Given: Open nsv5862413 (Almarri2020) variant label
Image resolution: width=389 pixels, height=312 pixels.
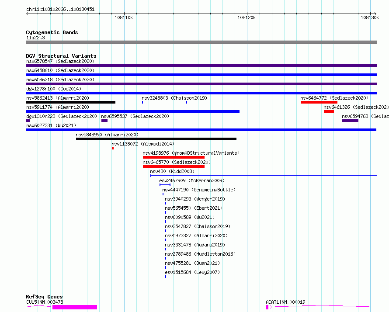Looking at the screenshot, I should [58, 98].
